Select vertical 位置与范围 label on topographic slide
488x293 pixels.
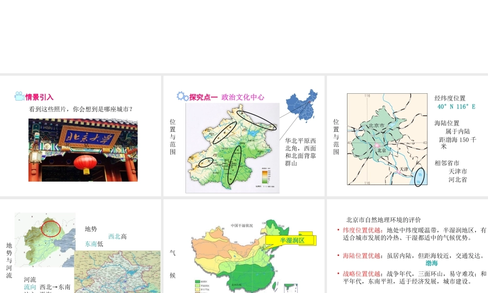172,137
